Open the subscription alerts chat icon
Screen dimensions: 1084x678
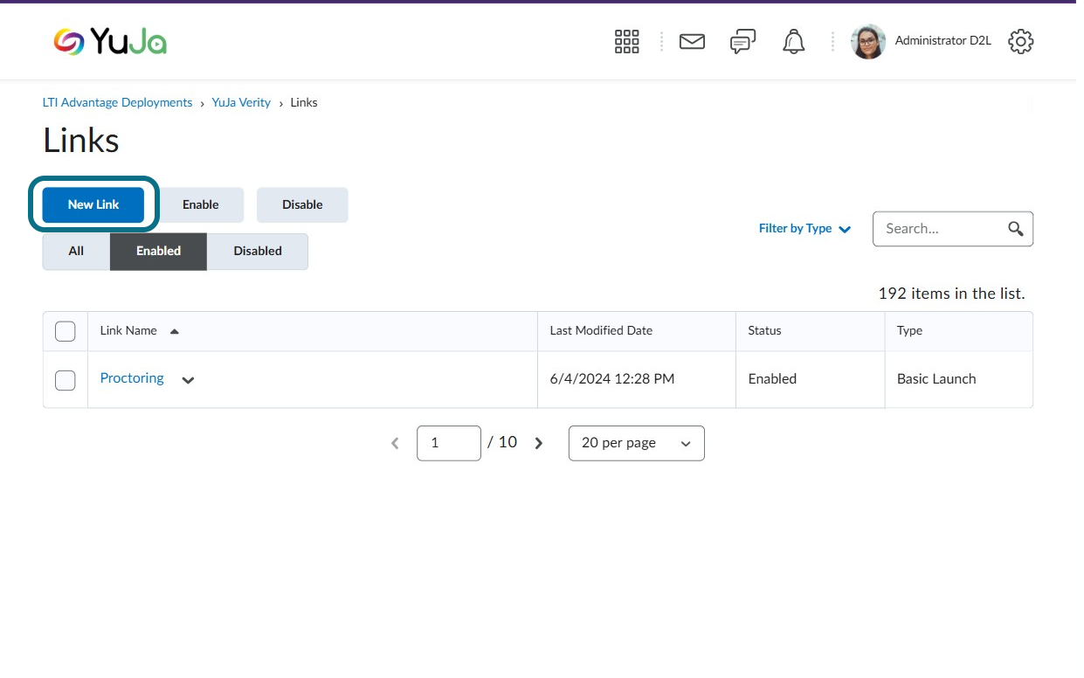click(742, 41)
